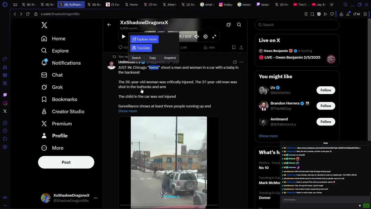
Task: Click the heart icon in browser toolbar
Action: (x=332, y=14)
